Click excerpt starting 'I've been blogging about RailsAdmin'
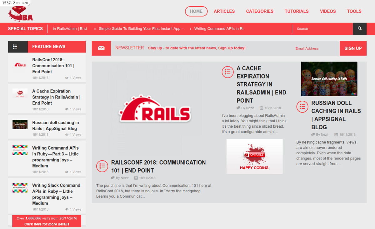Viewport: 375px width, 229px height. [x=254, y=124]
